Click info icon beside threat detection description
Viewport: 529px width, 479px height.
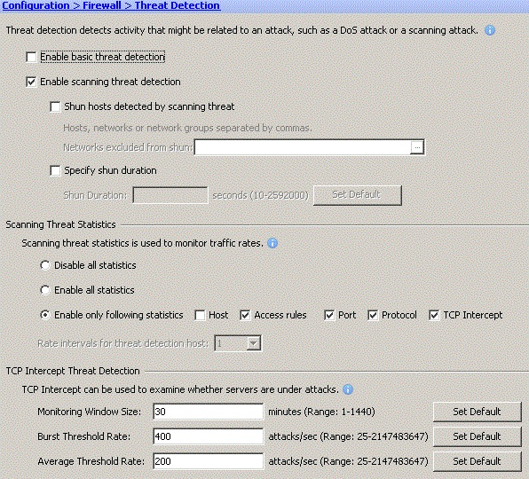click(490, 30)
